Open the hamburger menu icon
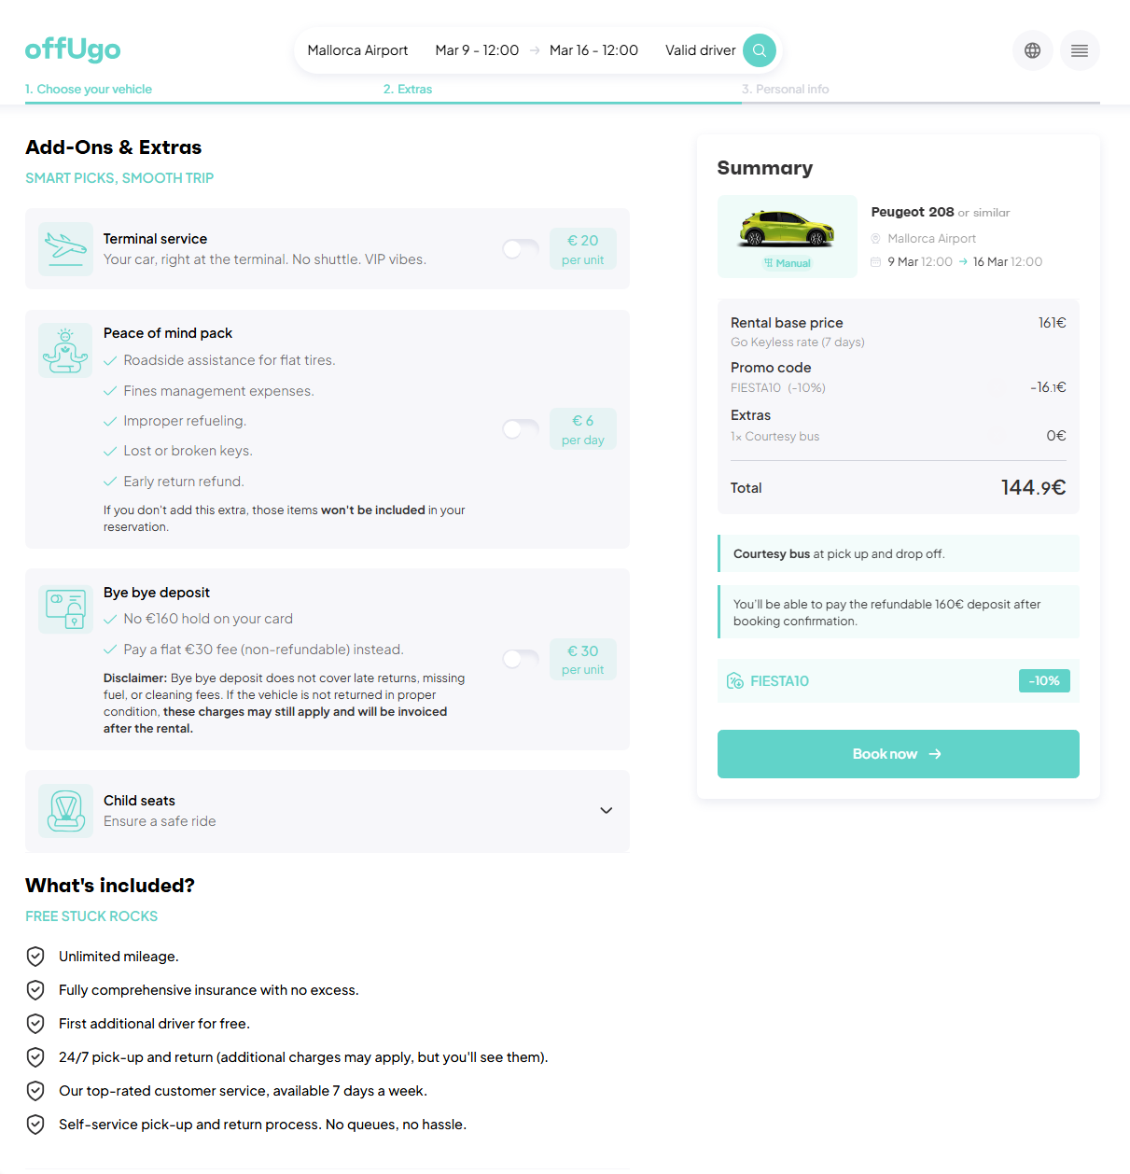This screenshot has width=1130, height=1174. tap(1080, 50)
